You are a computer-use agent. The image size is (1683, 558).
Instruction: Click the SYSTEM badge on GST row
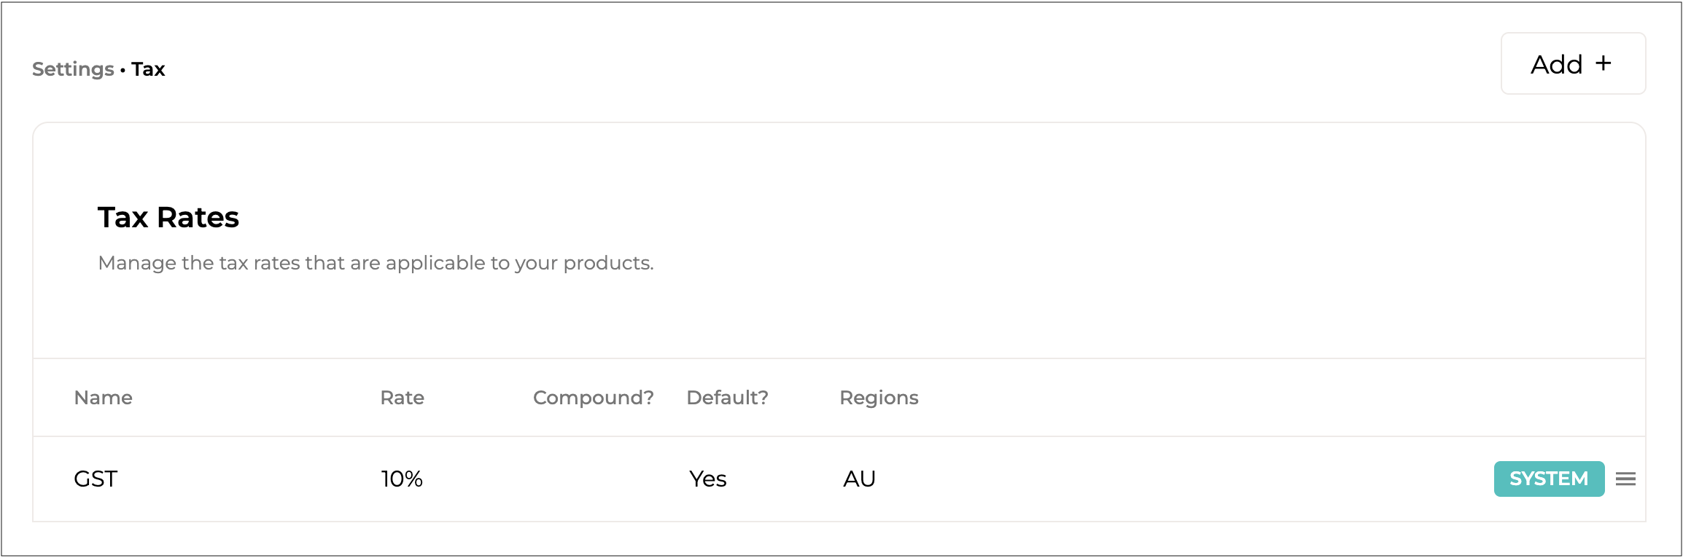point(1548,479)
